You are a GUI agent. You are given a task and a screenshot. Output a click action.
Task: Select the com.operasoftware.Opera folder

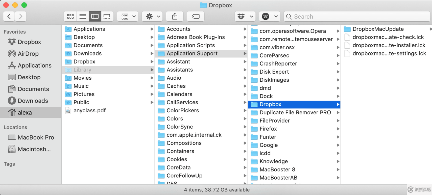point(294,31)
